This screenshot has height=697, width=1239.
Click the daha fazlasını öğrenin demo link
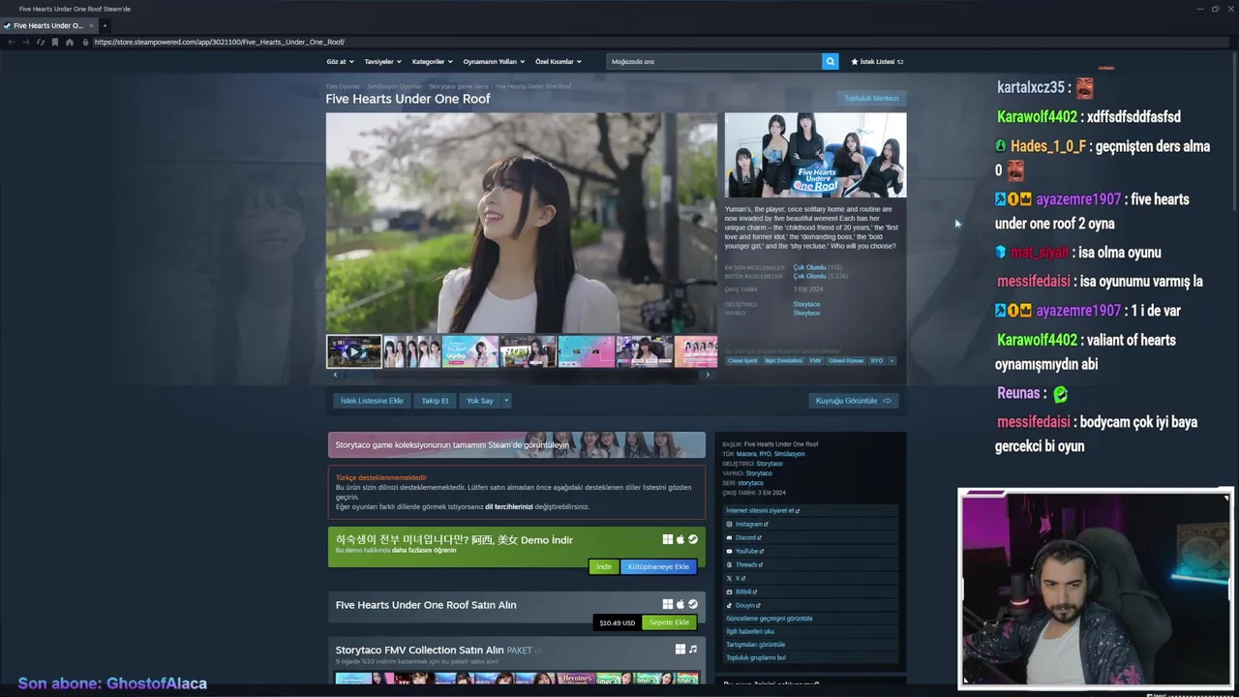click(x=424, y=550)
